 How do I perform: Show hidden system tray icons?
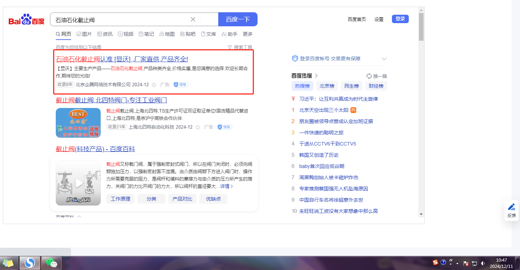pos(457,263)
